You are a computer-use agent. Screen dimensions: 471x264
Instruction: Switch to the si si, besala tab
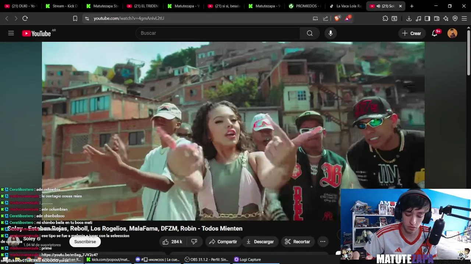coord(224,6)
